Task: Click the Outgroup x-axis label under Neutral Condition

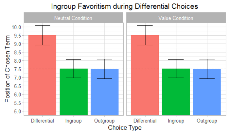Action: pos(104,121)
